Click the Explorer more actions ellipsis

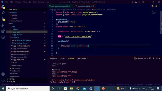coord(45,6)
